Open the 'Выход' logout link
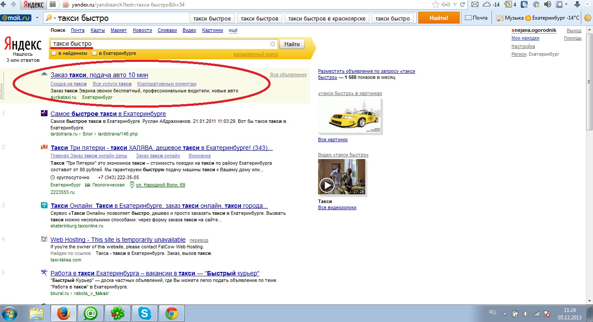This screenshot has width=593, height=322. coord(574,31)
